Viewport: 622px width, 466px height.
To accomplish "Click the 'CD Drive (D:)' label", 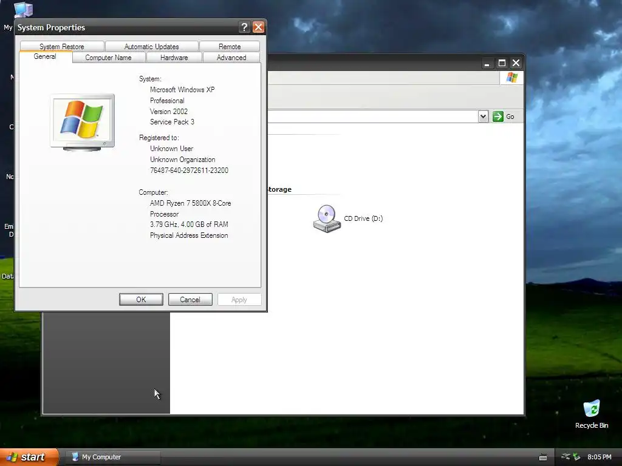I will [363, 218].
